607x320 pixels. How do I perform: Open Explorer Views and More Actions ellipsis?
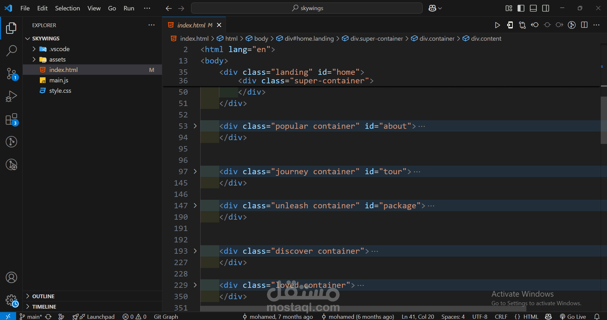pyautogui.click(x=152, y=25)
